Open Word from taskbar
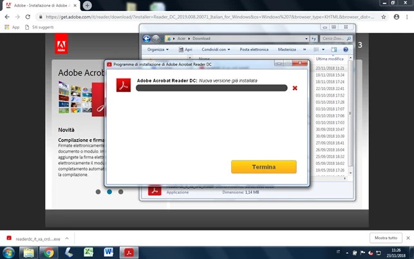The image size is (414, 259). 109,253
